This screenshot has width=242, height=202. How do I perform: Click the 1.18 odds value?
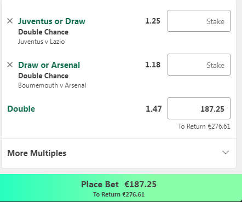[153, 65]
